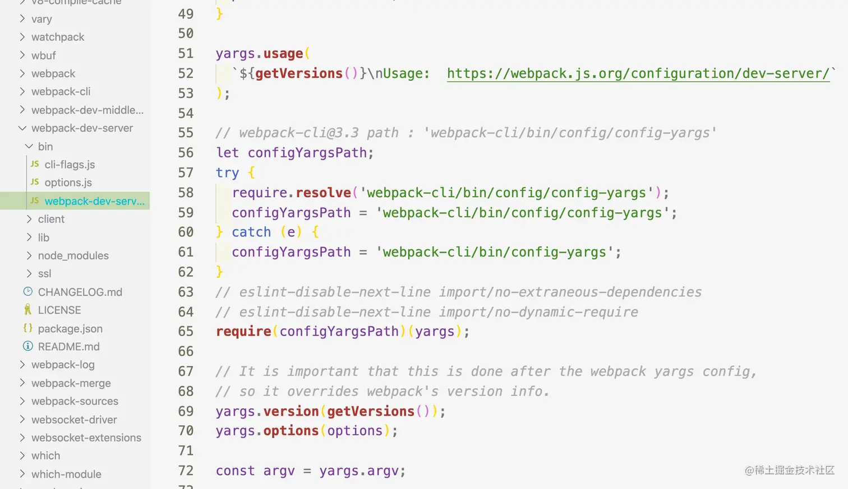Click the clock icon beside CHANGELOG.md

tap(27, 291)
